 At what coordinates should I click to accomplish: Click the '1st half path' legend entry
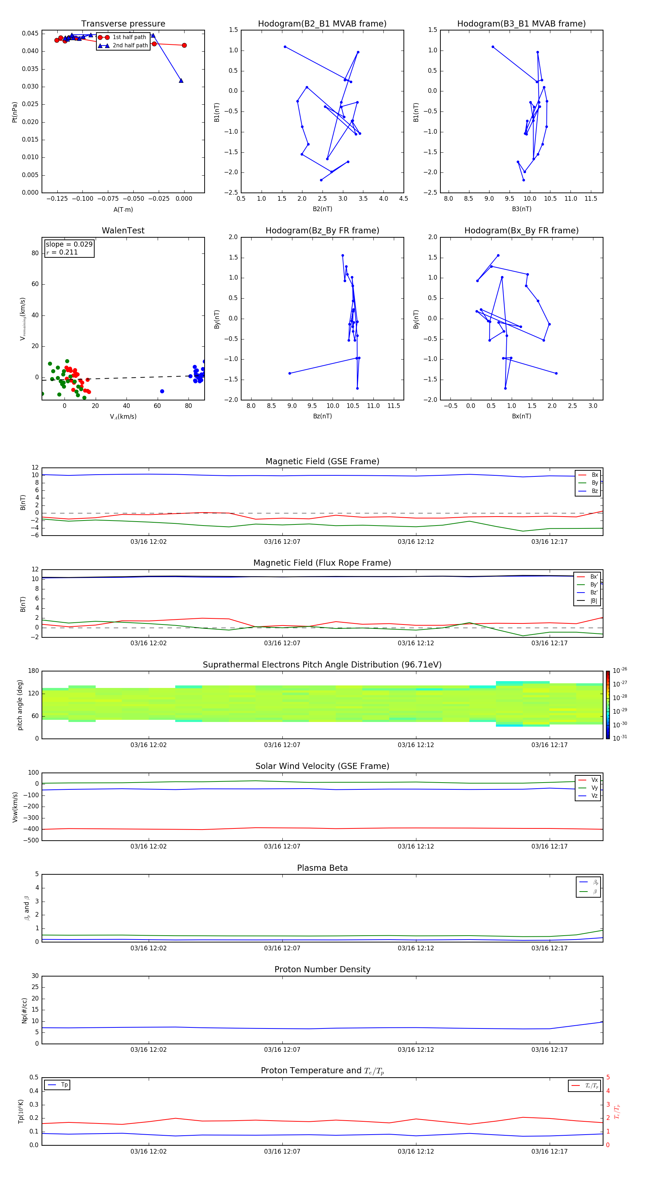(x=122, y=37)
